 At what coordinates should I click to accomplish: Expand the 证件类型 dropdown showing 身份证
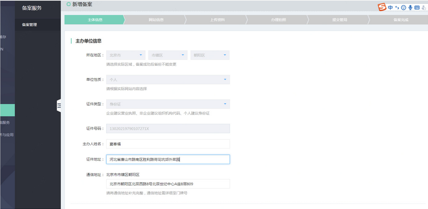coord(168,104)
